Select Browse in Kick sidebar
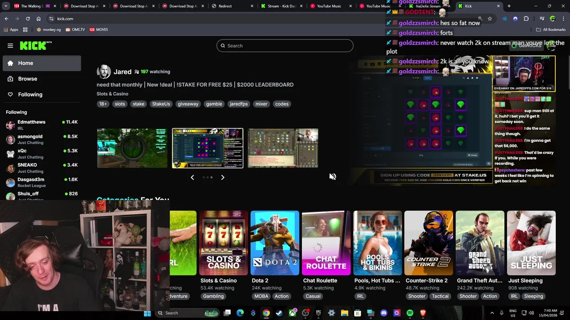570x320 pixels. 42,79
